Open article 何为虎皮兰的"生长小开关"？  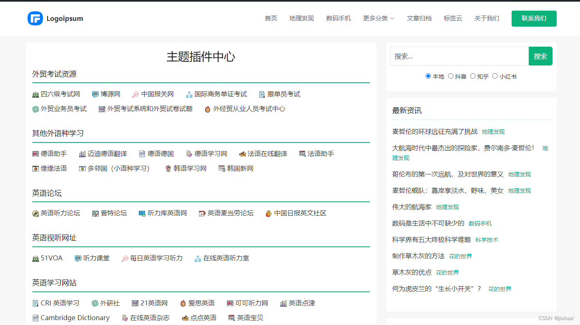point(437,289)
